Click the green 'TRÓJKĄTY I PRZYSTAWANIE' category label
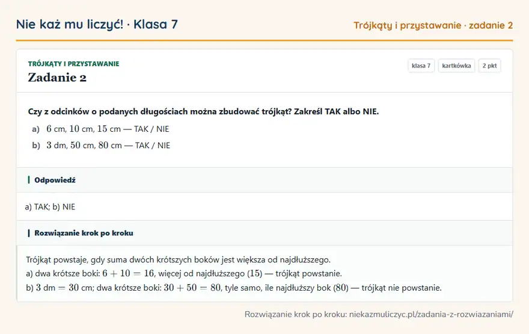 point(73,64)
